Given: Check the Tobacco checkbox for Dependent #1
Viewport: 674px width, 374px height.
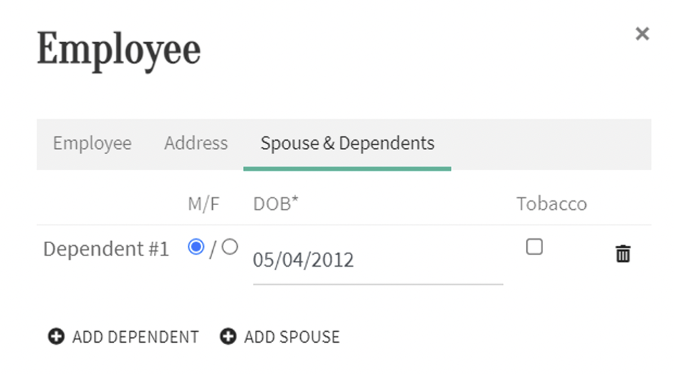Looking at the screenshot, I should click(535, 247).
